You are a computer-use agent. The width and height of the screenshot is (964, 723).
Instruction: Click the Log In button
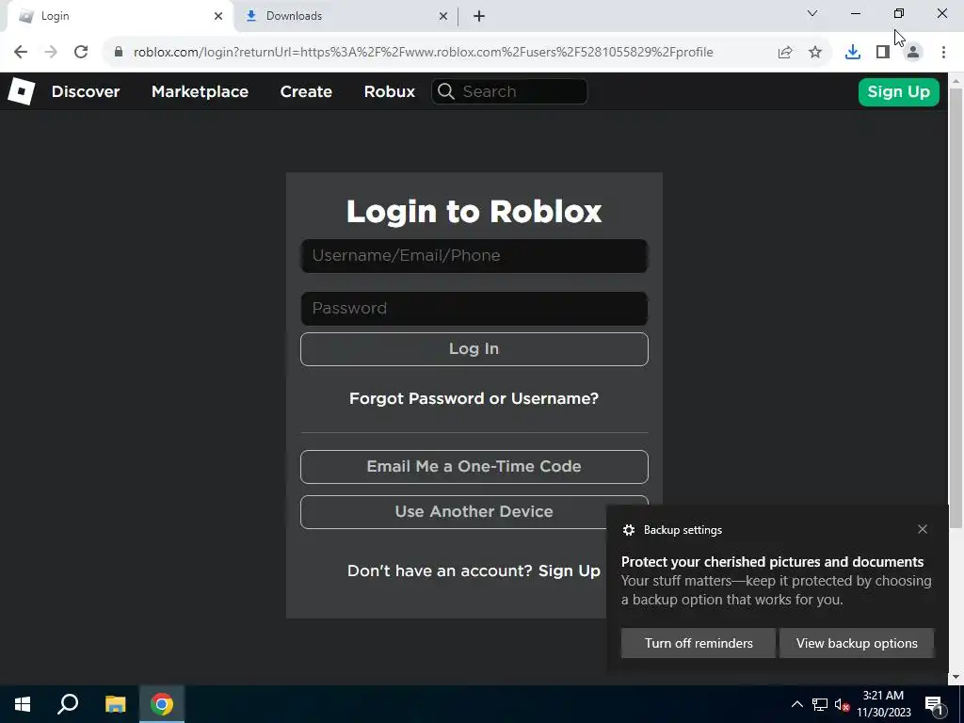click(474, 349)
